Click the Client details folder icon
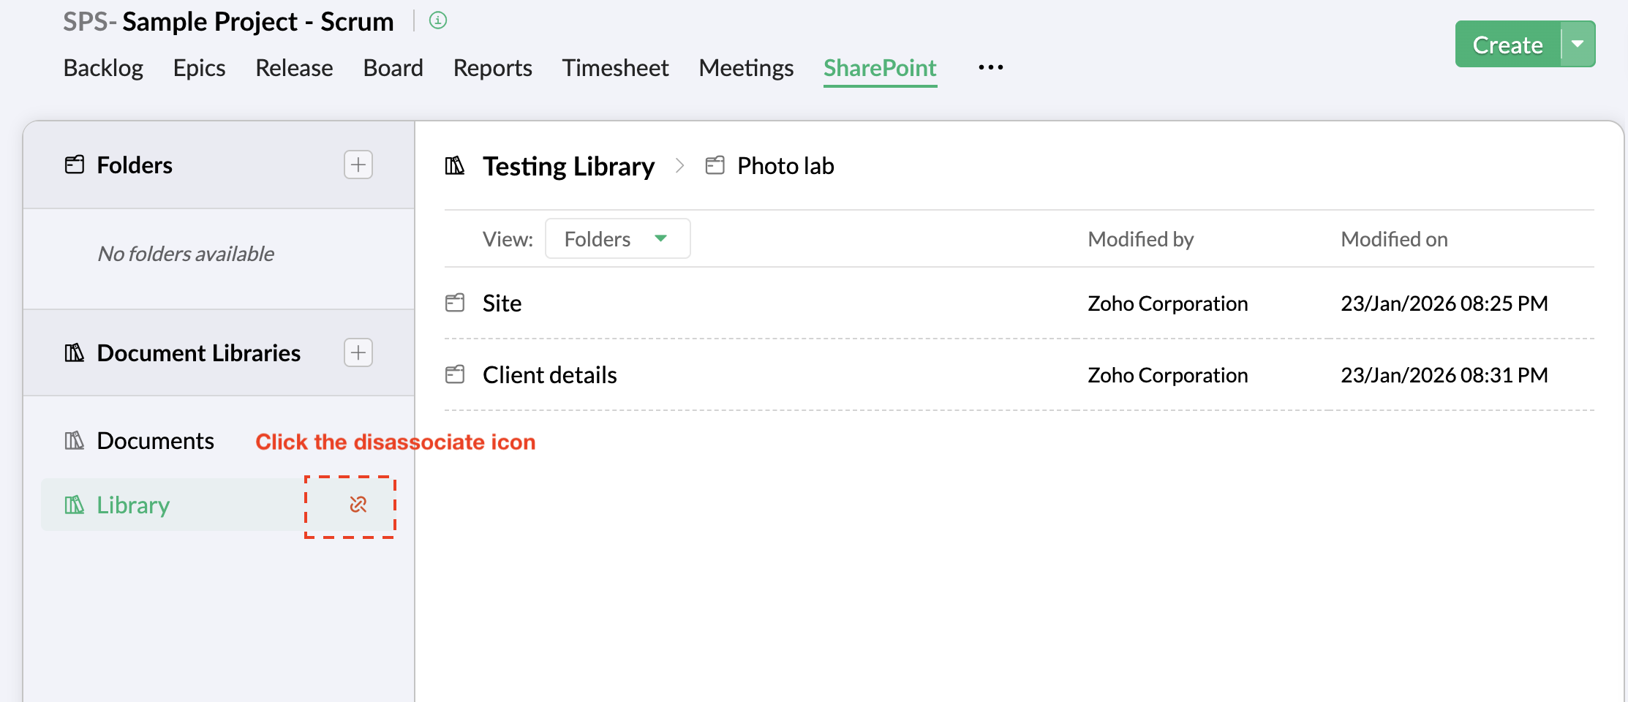The image size is (1628, 702). click(x=455, y=374)
